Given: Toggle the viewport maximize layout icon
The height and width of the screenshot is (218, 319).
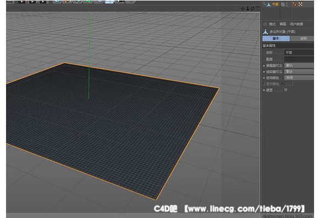Looking at the screenshot, I should click(257, 9).
